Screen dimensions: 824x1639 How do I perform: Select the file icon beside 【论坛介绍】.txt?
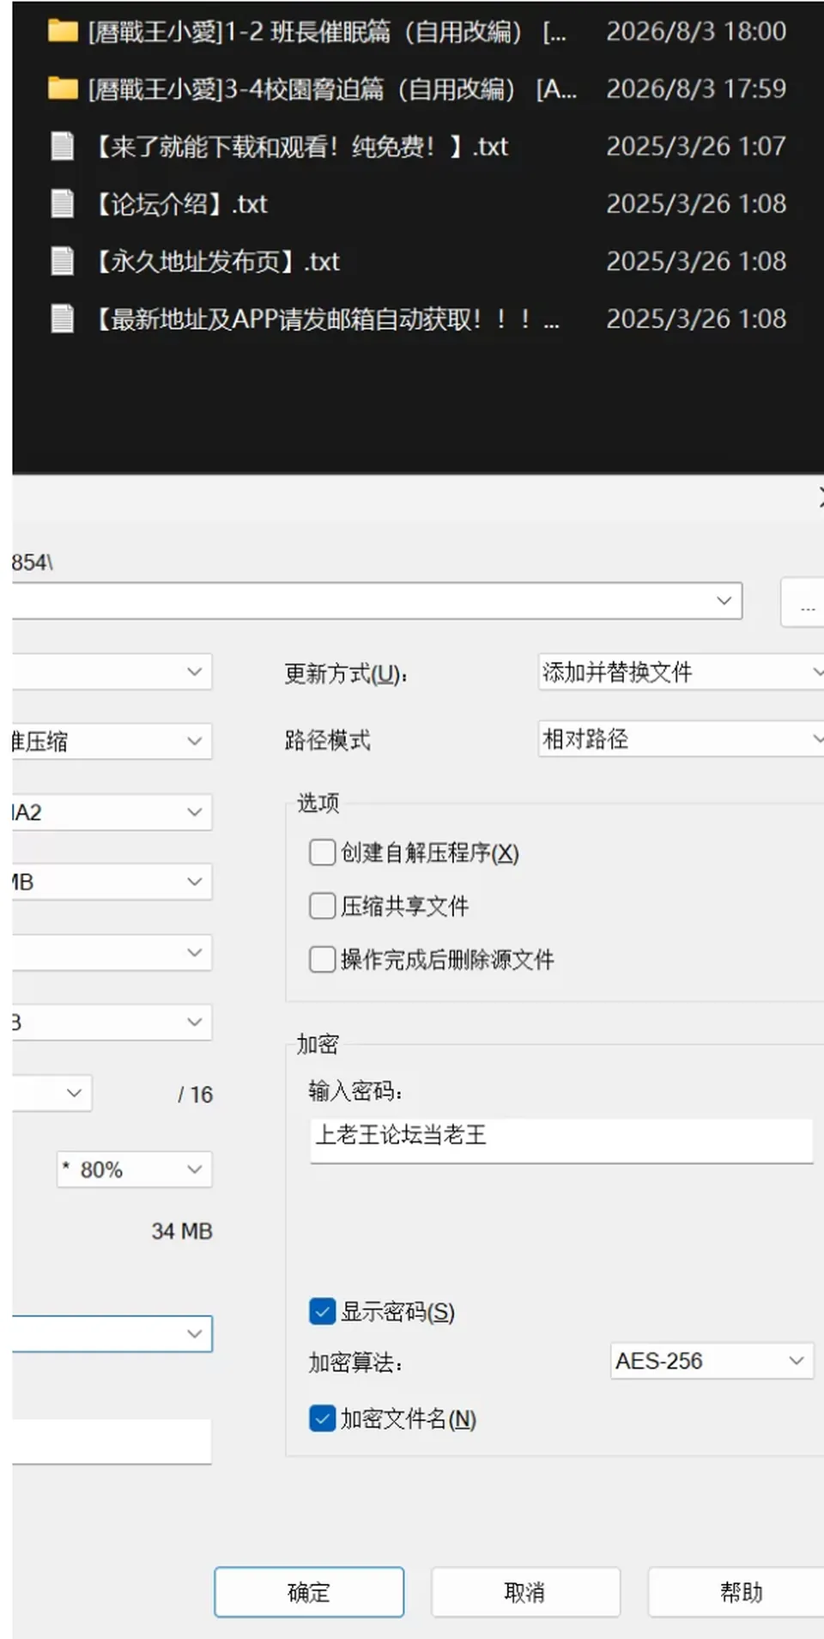pyautogui.click(x=63, y=203)
